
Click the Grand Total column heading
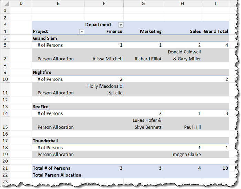click(x=216, y=31)
